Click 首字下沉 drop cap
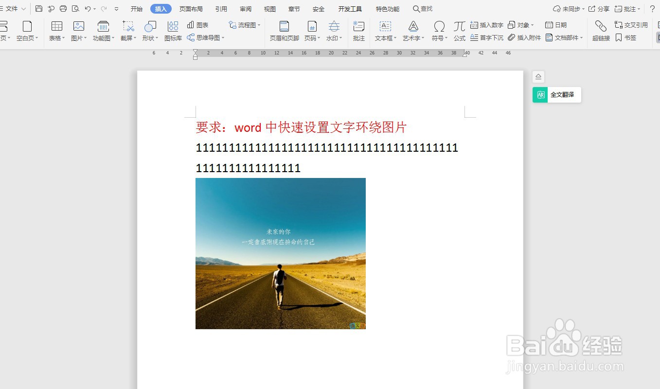The height and width of the screenshot is (389, 660). tap(487, 37)
